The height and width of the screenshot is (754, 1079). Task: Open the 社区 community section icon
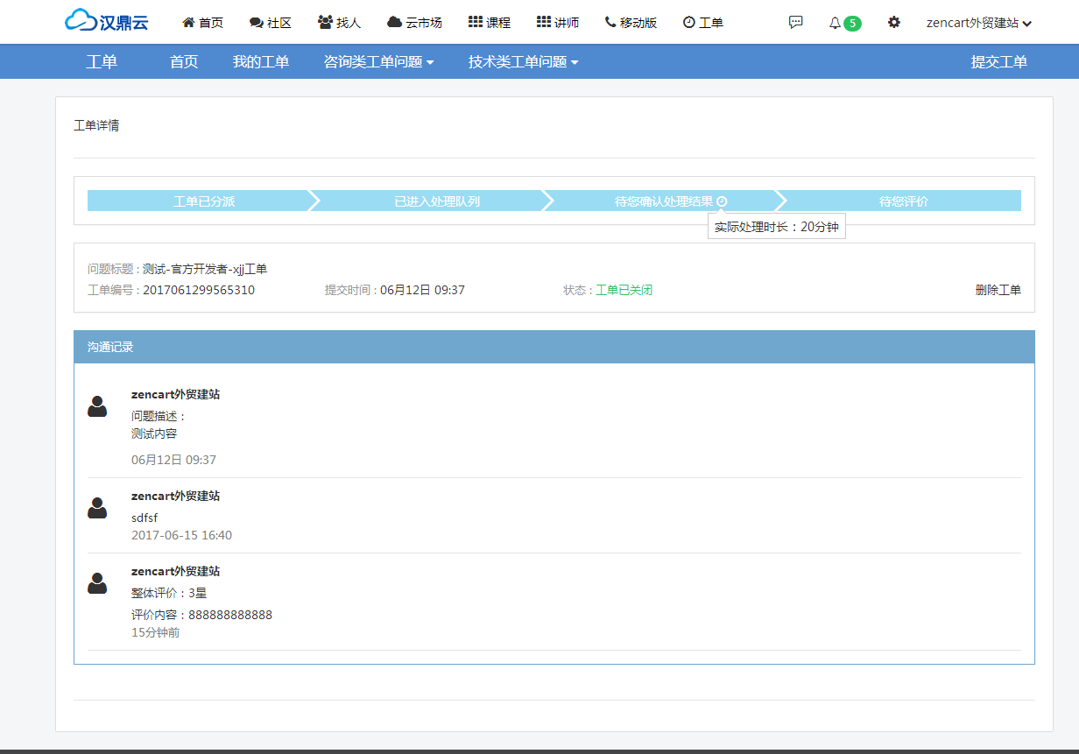pos(254,21)
